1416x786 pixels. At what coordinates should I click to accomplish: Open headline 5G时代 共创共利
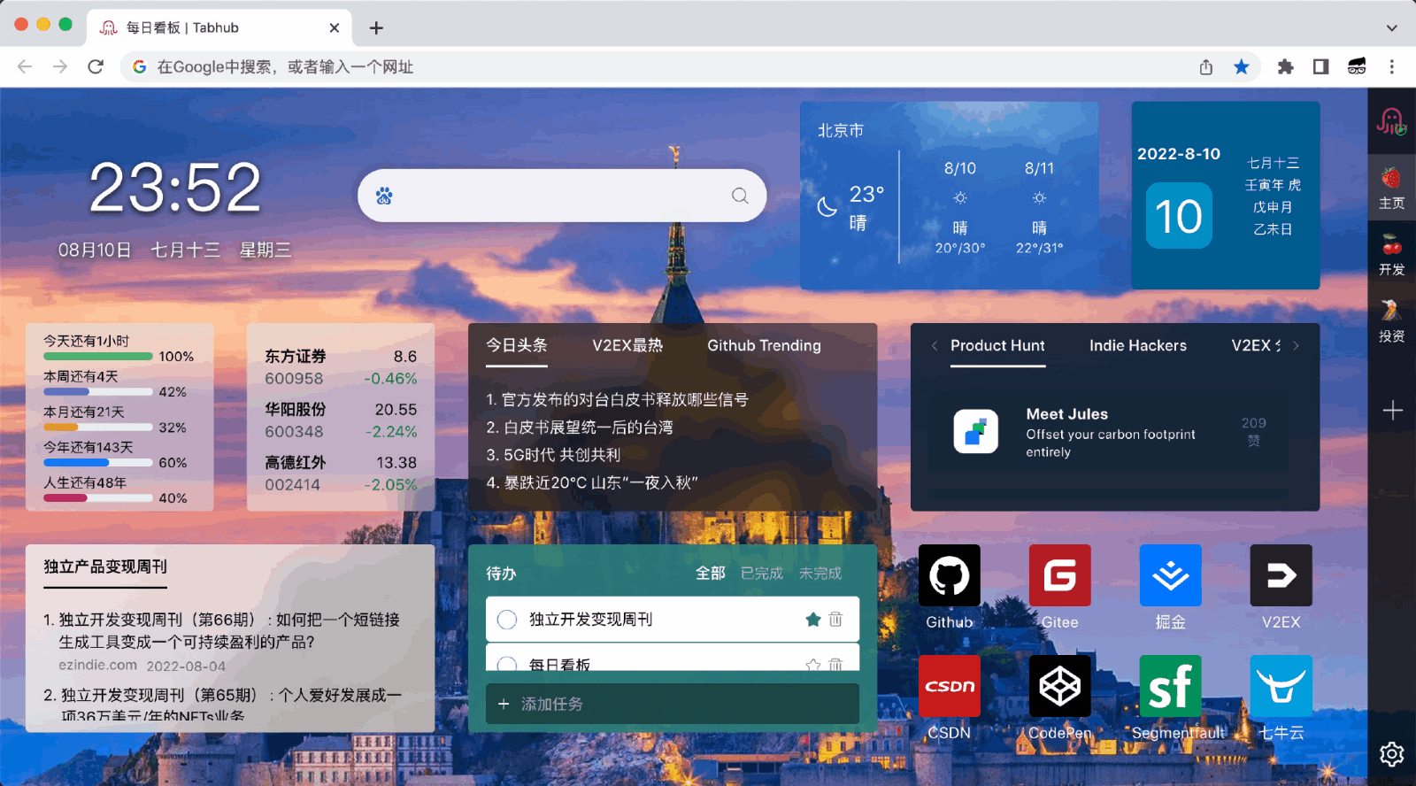coord(553,455)
